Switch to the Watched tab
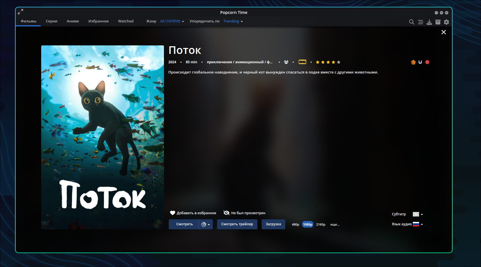 coord(126,21)
